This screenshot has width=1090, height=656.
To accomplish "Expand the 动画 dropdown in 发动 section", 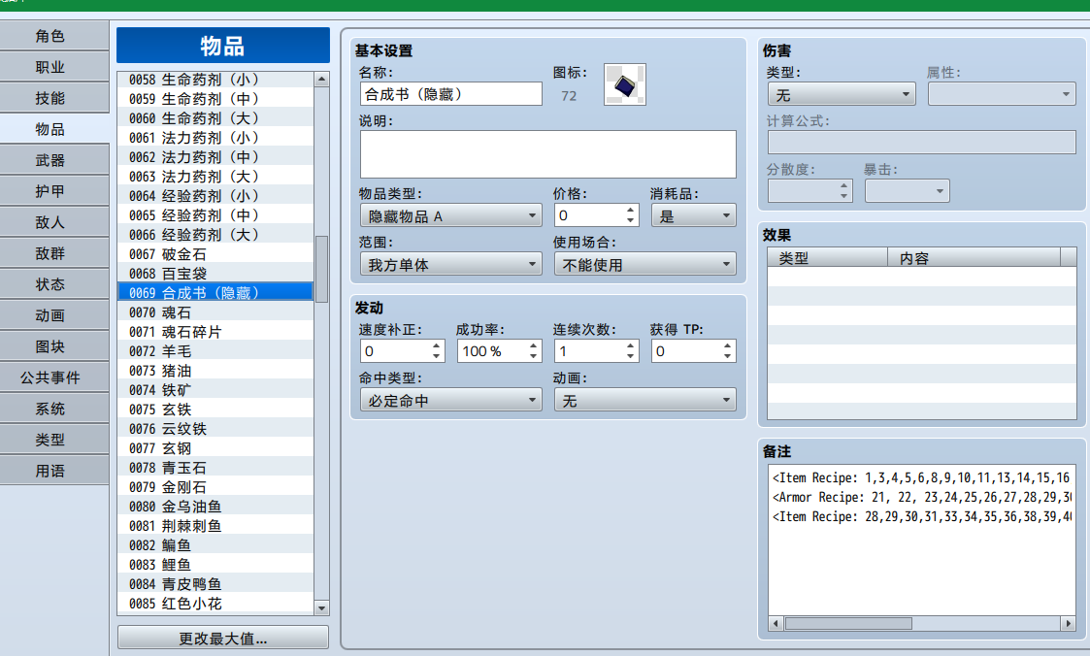I will pos(645,400).
